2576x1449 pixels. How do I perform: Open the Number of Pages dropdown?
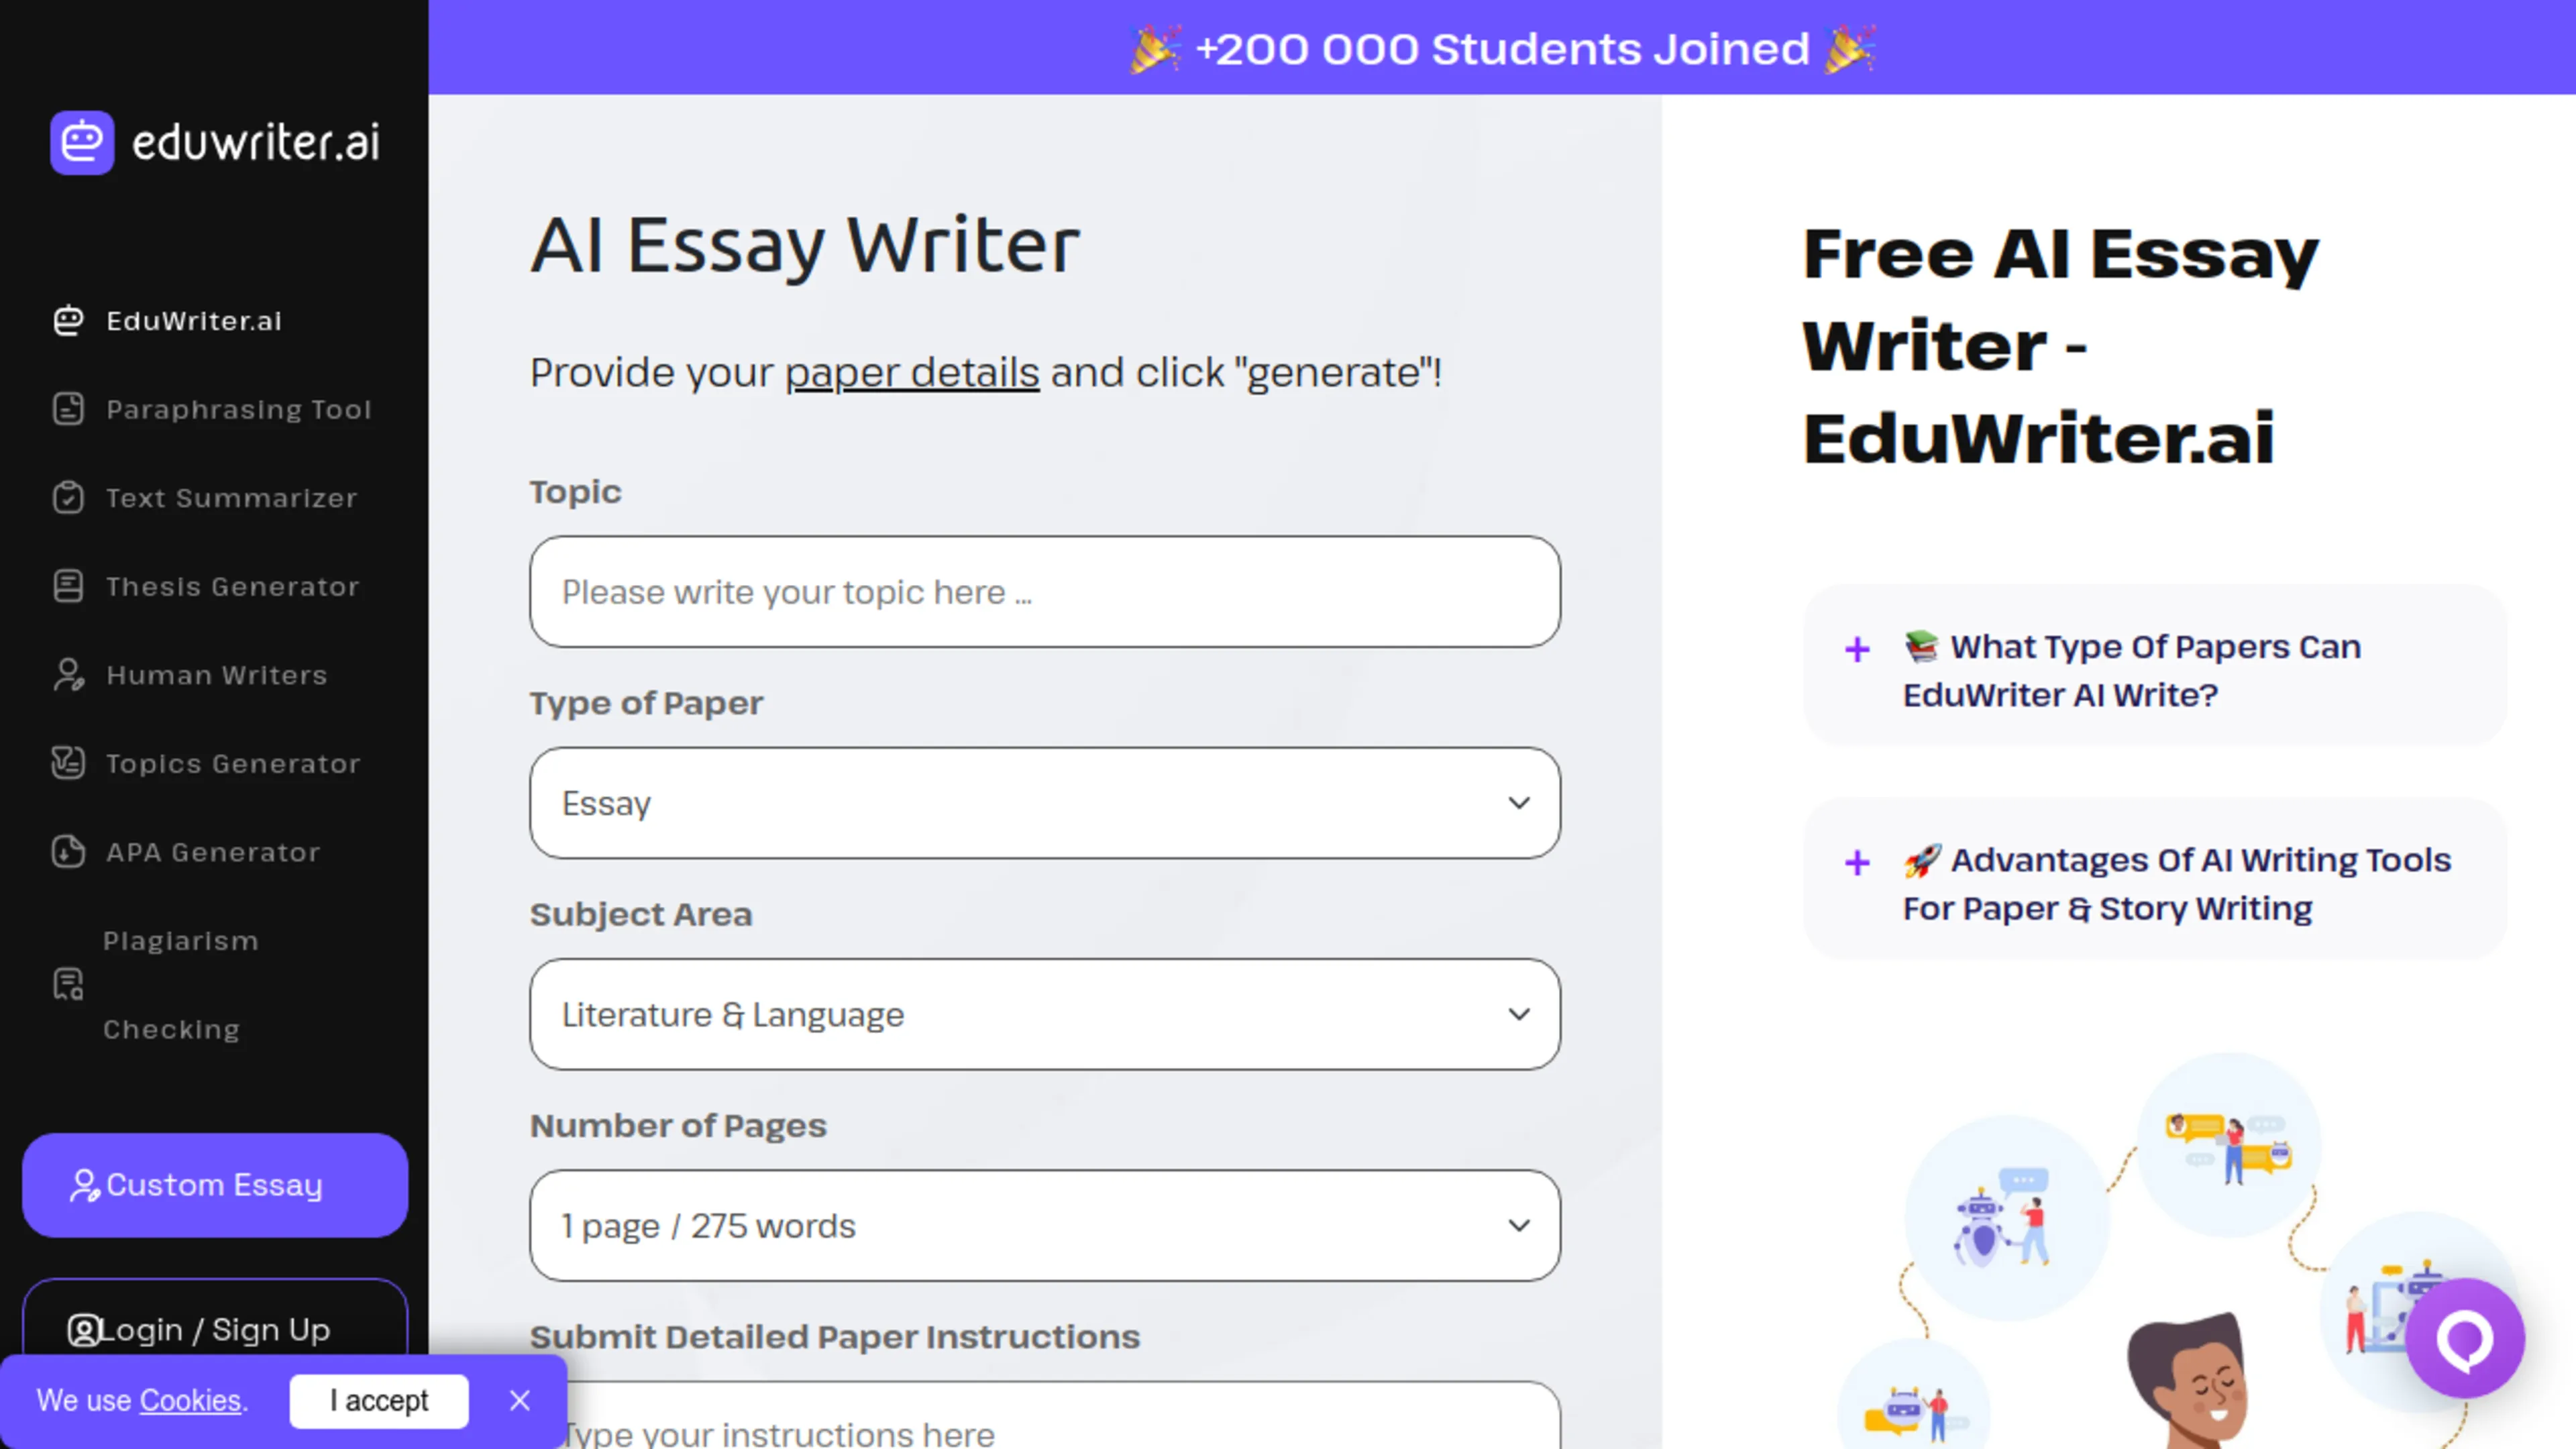click(1045, 1225)
